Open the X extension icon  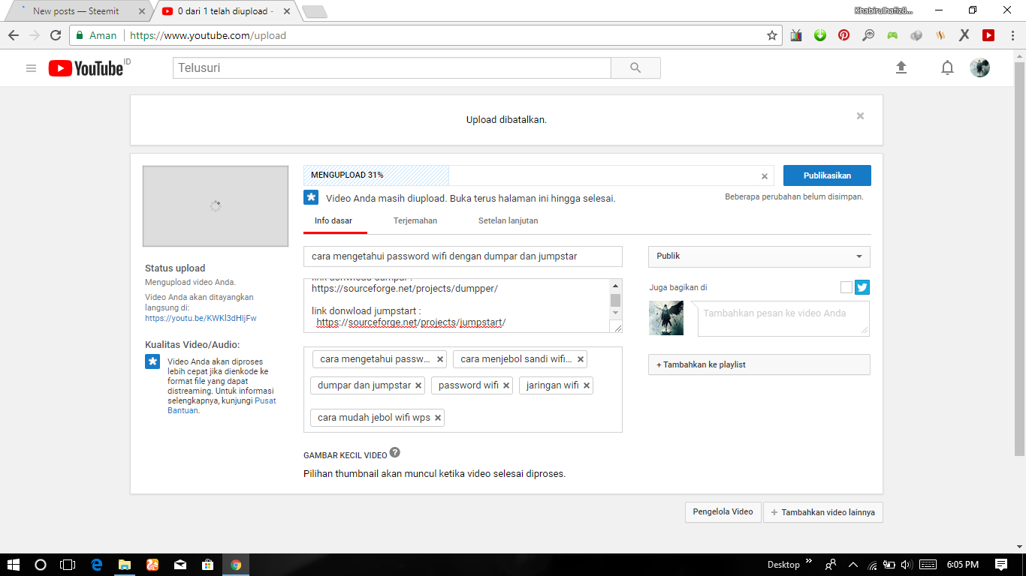click(964, 35)
